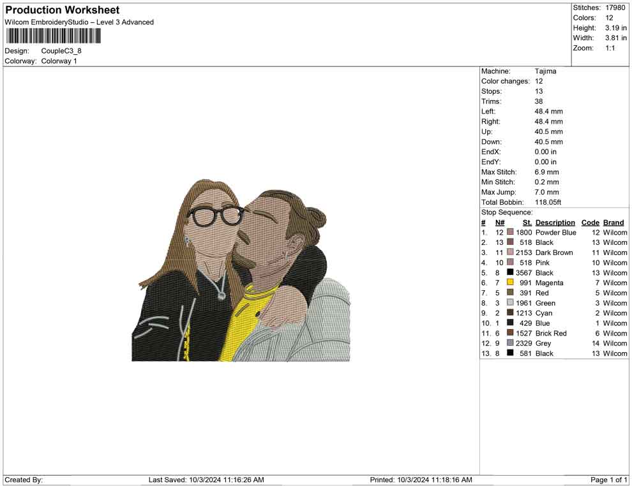Click the "Colors:" label in header
The height and width of the screenshot is (486, 632).
(x=584, y=18)
